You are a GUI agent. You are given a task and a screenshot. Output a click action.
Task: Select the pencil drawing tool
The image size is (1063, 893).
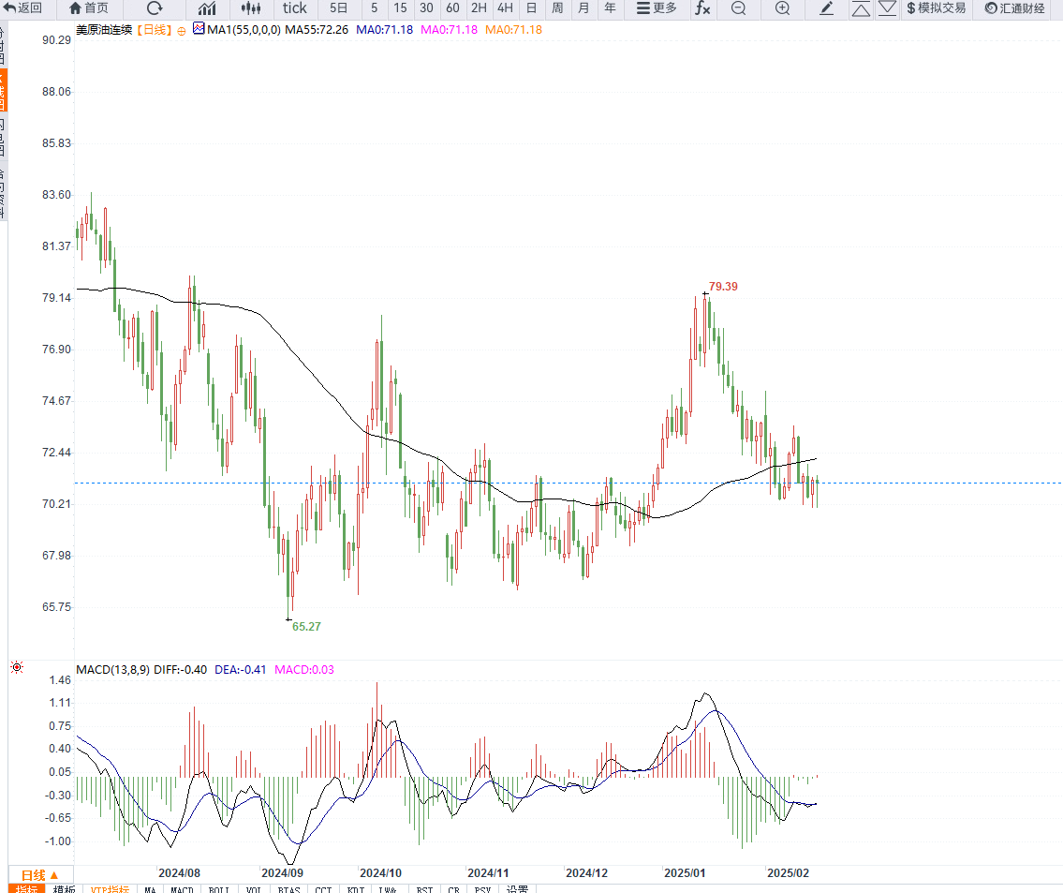click(x=826, y=8)
